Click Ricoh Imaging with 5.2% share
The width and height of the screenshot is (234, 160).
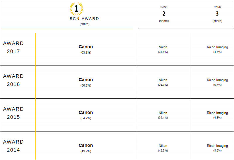(217, 146)
